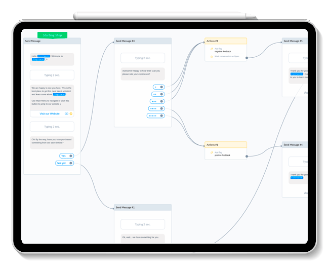Edit the Awesome! Happy to hear that message
The height and width of the screenshot is (271, 329).
click(143, 74)
